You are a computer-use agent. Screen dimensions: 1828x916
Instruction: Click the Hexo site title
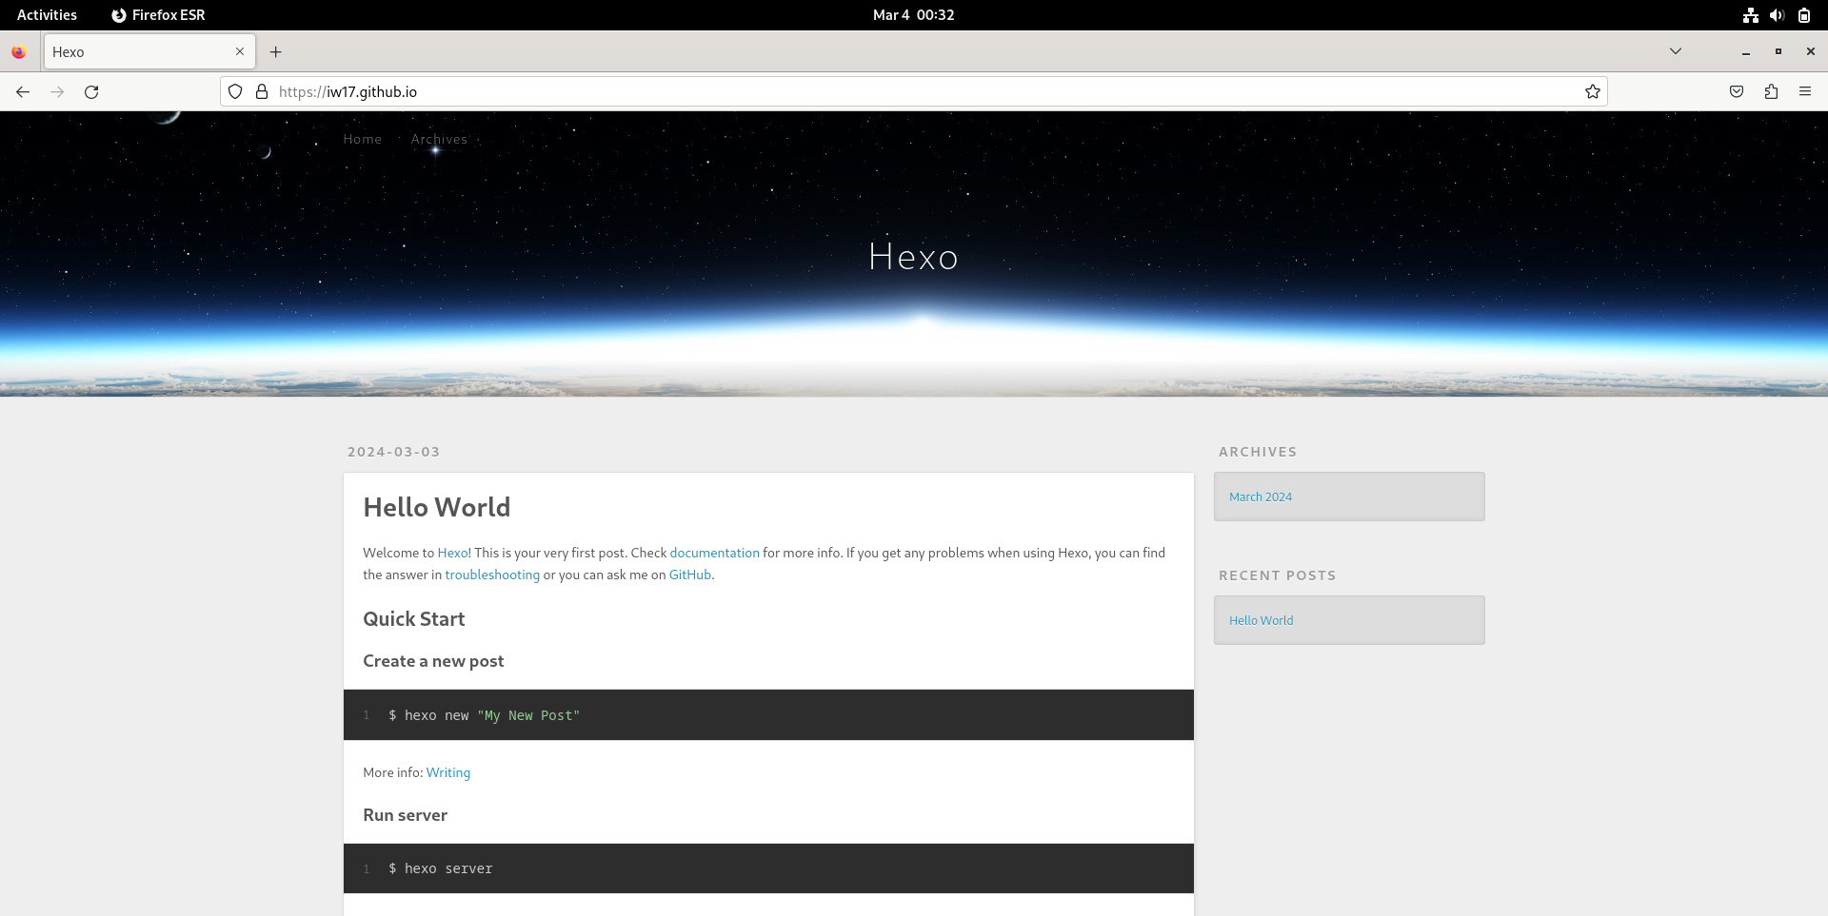point(913,257)
